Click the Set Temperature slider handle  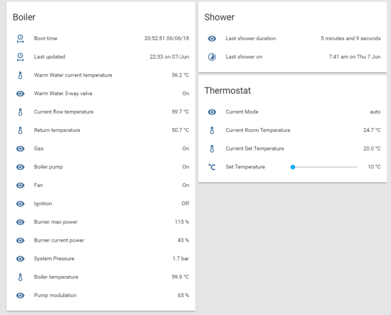pyautogui.click(x=293, y=167)
